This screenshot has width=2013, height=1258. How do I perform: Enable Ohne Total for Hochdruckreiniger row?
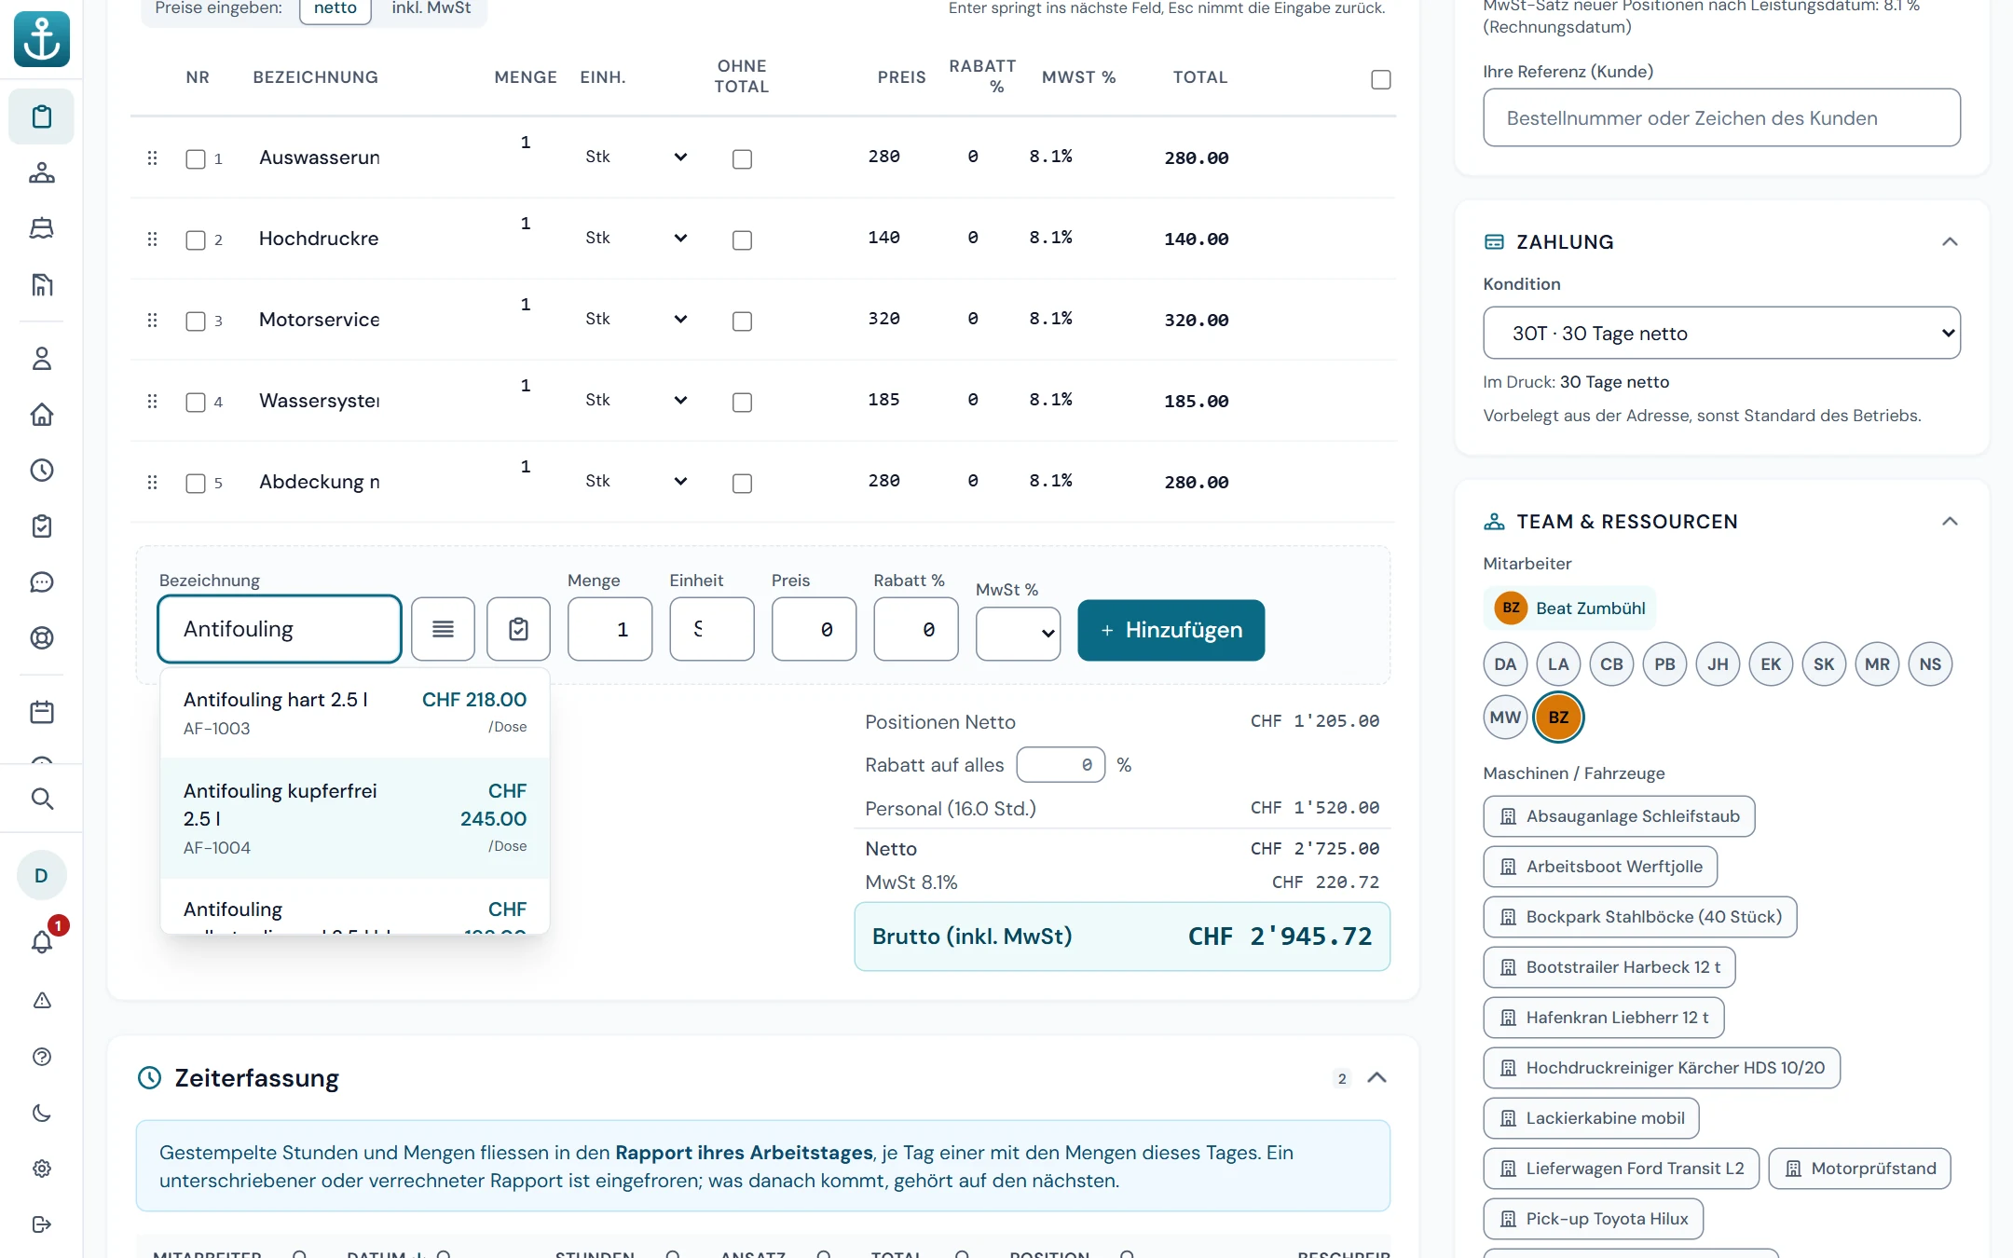pos(742,240)
